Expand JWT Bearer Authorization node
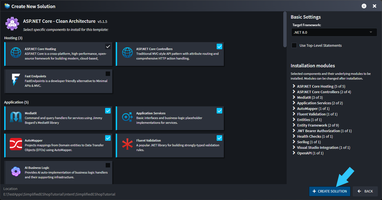This screenshot has width=382, height=200. [294, 131]
